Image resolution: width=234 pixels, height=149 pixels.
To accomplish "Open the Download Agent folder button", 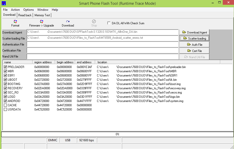I will (x=194, y=32).
